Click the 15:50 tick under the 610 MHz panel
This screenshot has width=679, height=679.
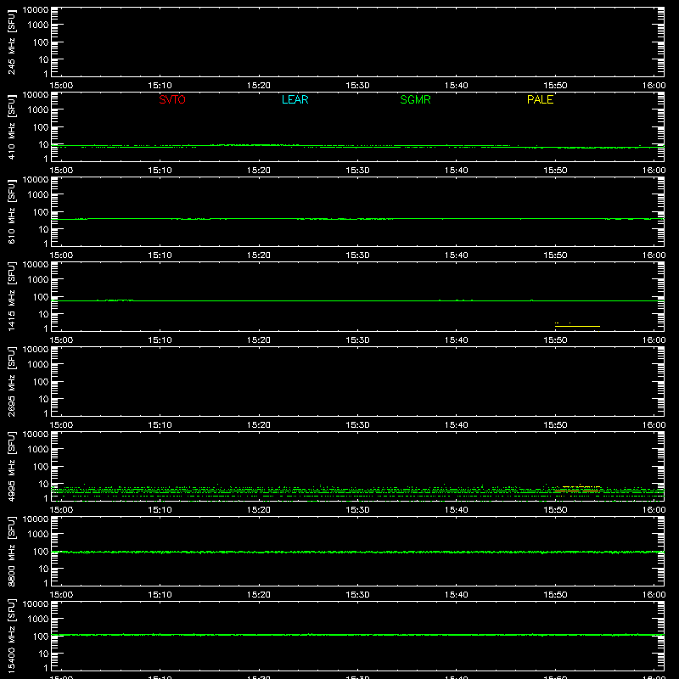[x=555, y=255]
